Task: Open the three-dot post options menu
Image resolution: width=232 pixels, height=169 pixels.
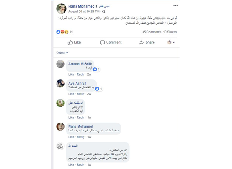Action: pyautogui.click(x=175, y=5)
